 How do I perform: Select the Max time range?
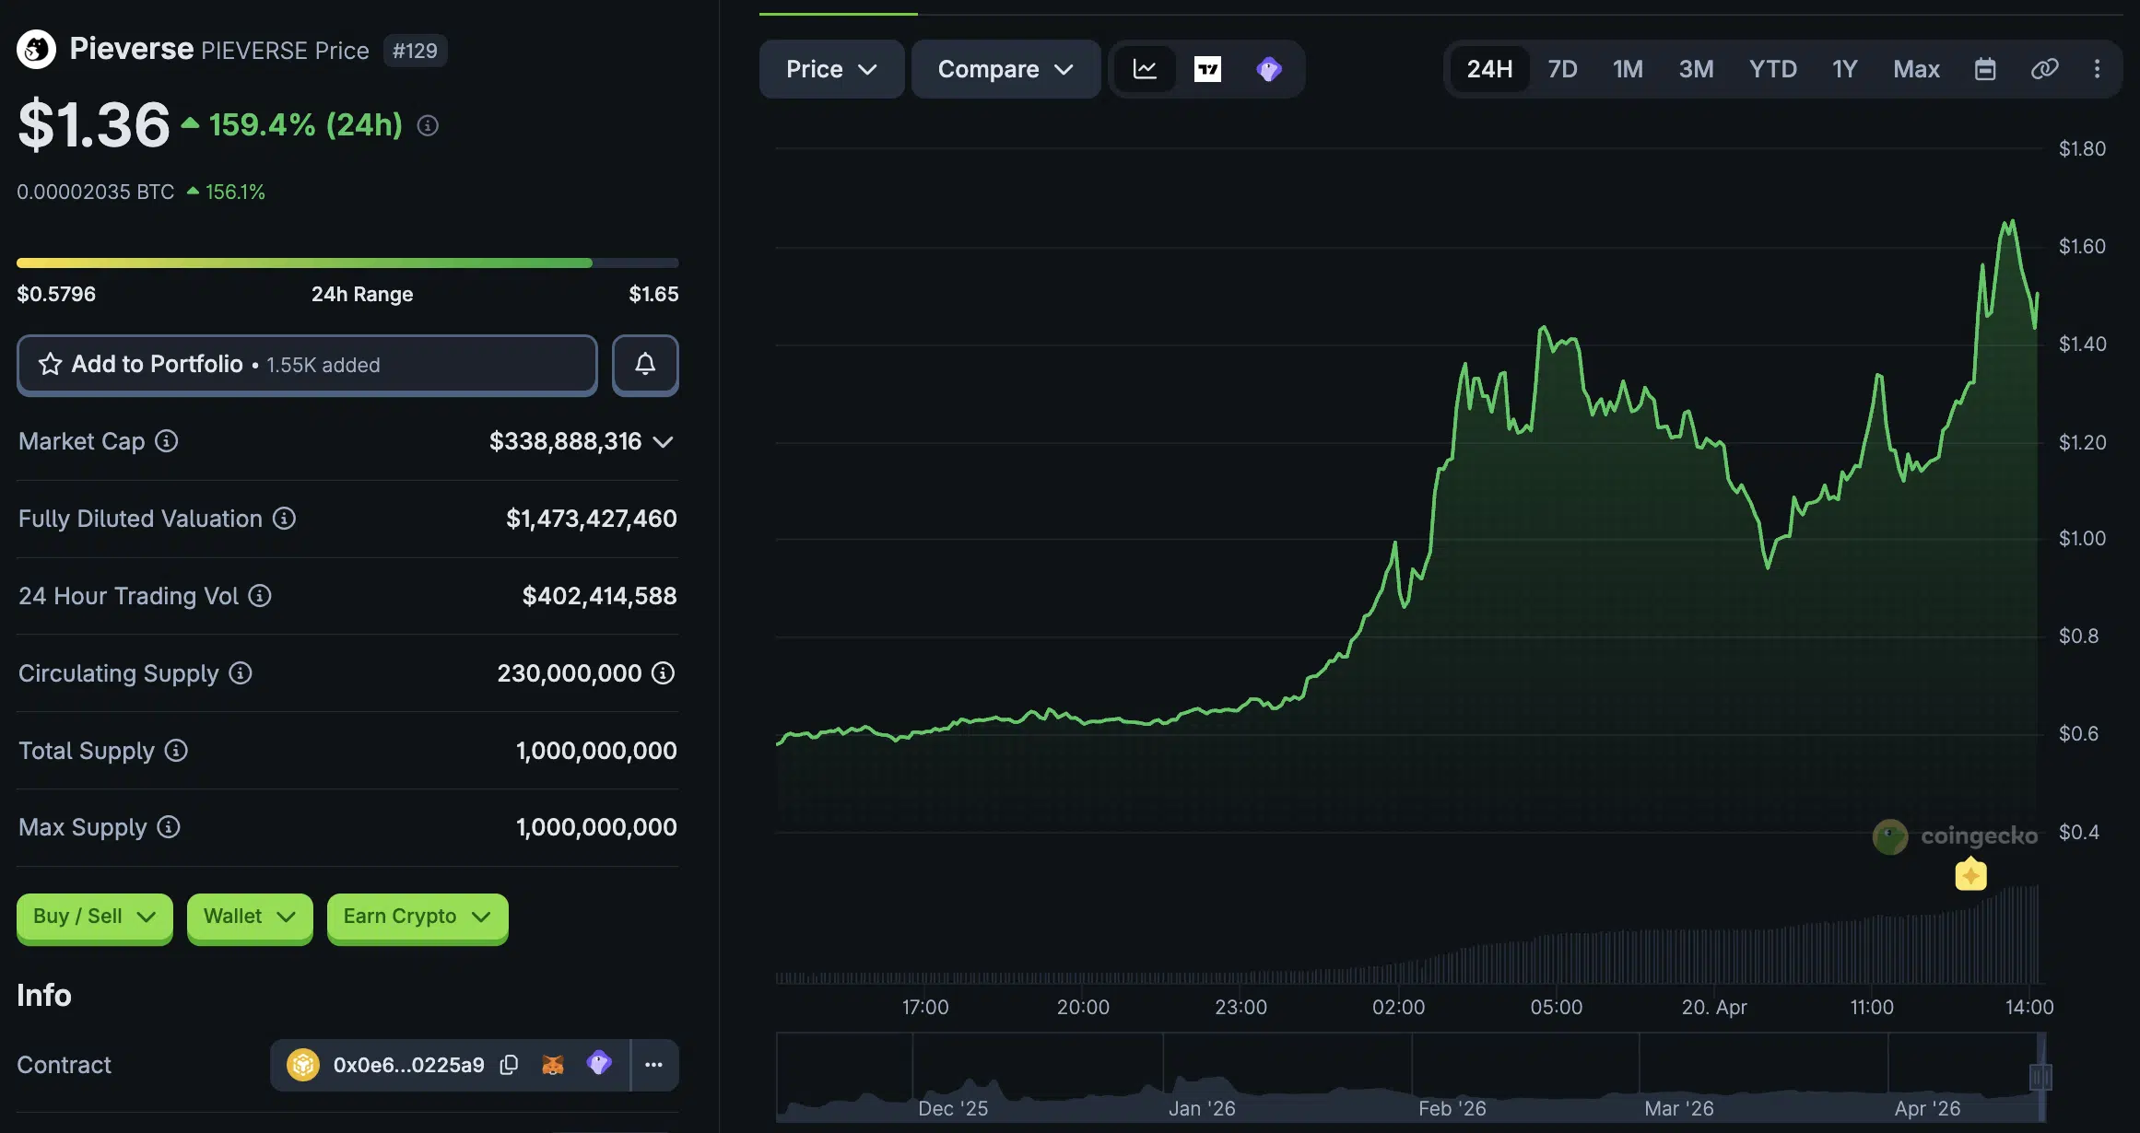click(x=1916, y=69)
